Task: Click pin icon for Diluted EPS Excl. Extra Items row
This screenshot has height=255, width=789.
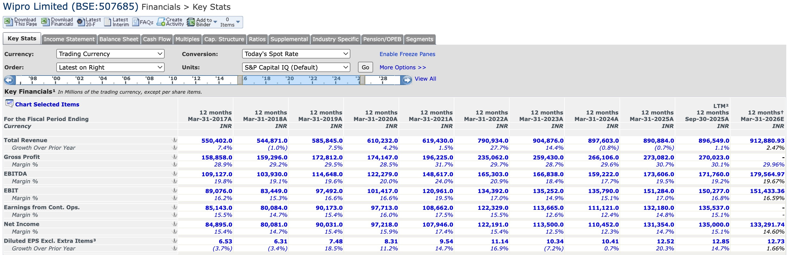Action: [x=175, y=241]
